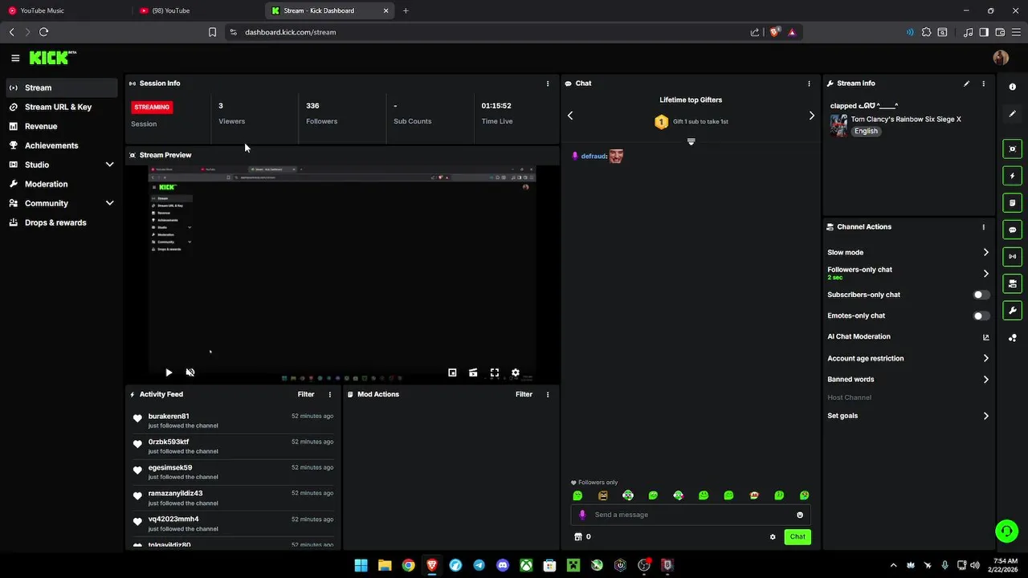Open the Moderation page
Viewport: 1028px width, 578px height.
point(62,184)
